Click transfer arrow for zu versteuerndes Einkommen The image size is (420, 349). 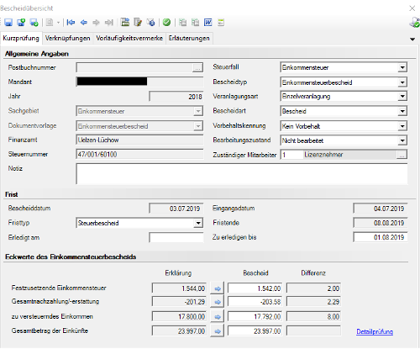pyautogui.click(x=218, y=317)
